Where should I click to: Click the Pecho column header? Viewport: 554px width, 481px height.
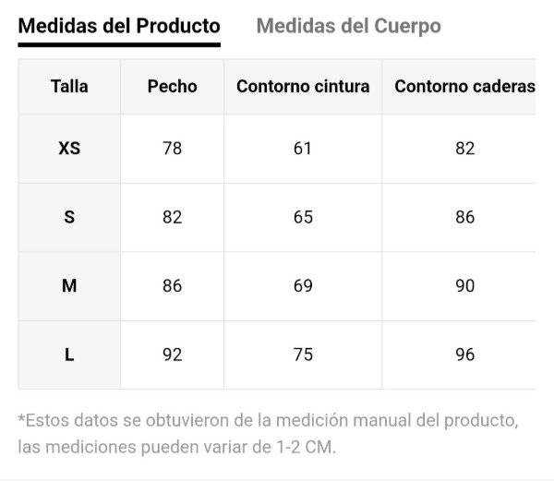[x=172, y=87]
